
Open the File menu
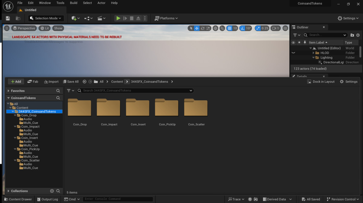click(20, 3)
